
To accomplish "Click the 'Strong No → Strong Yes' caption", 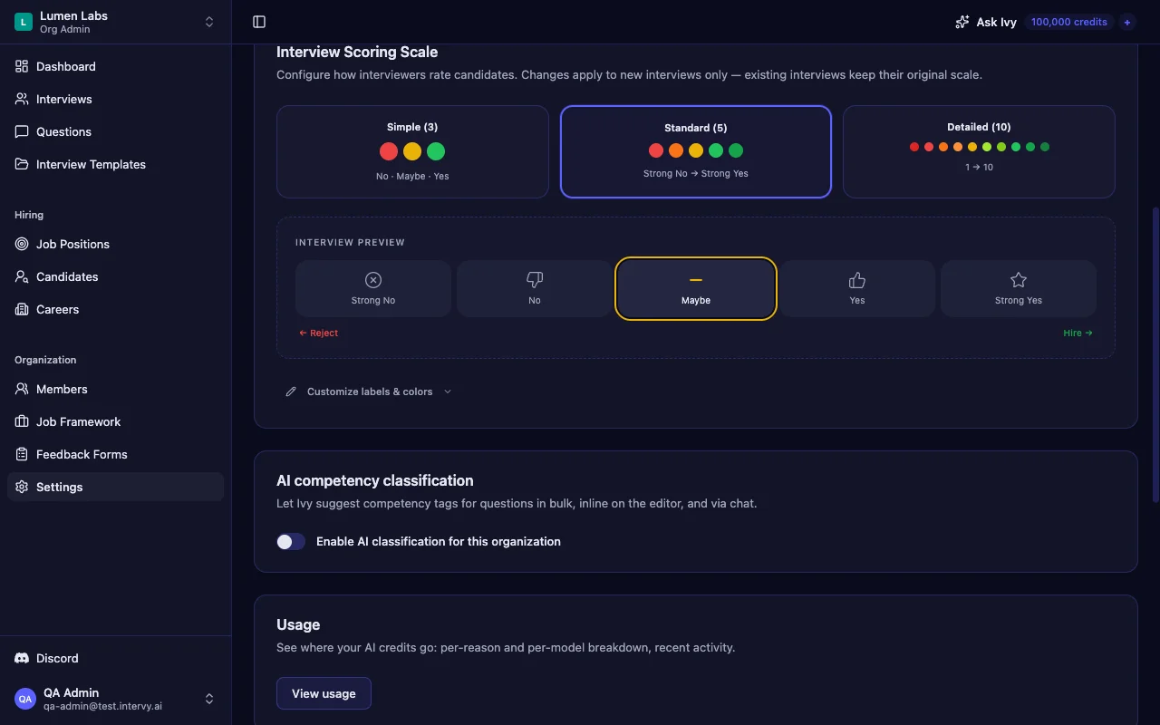I will click(x=696, y=173).
